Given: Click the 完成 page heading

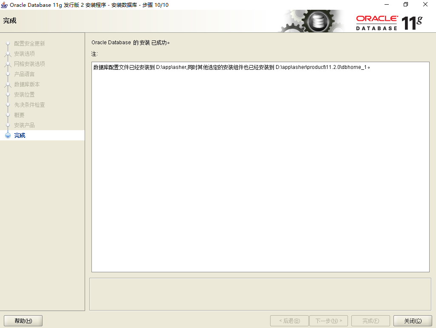Looking at the screenshot, I should tap(10, 21).
